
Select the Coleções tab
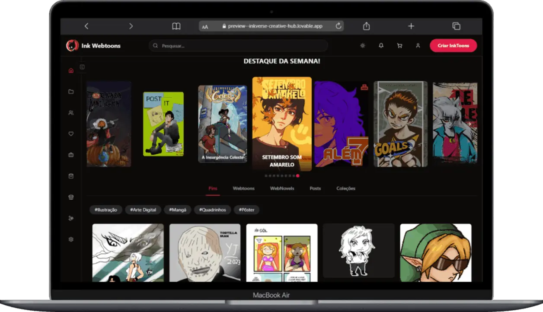click(x=345, y=188)
